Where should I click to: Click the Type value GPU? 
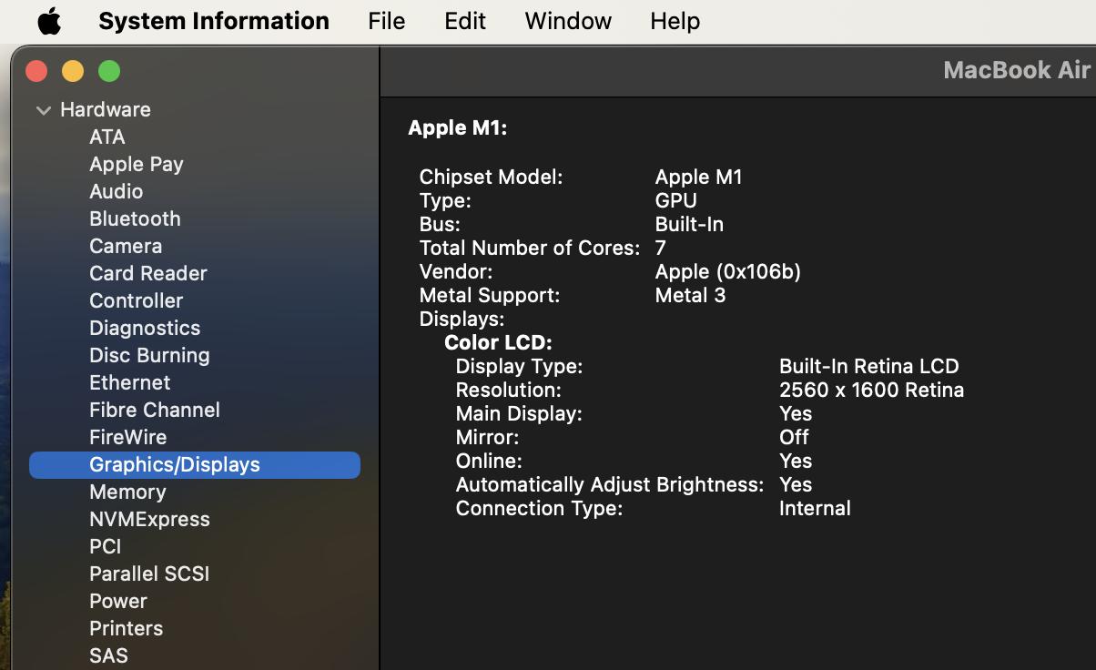coord(676,200)
